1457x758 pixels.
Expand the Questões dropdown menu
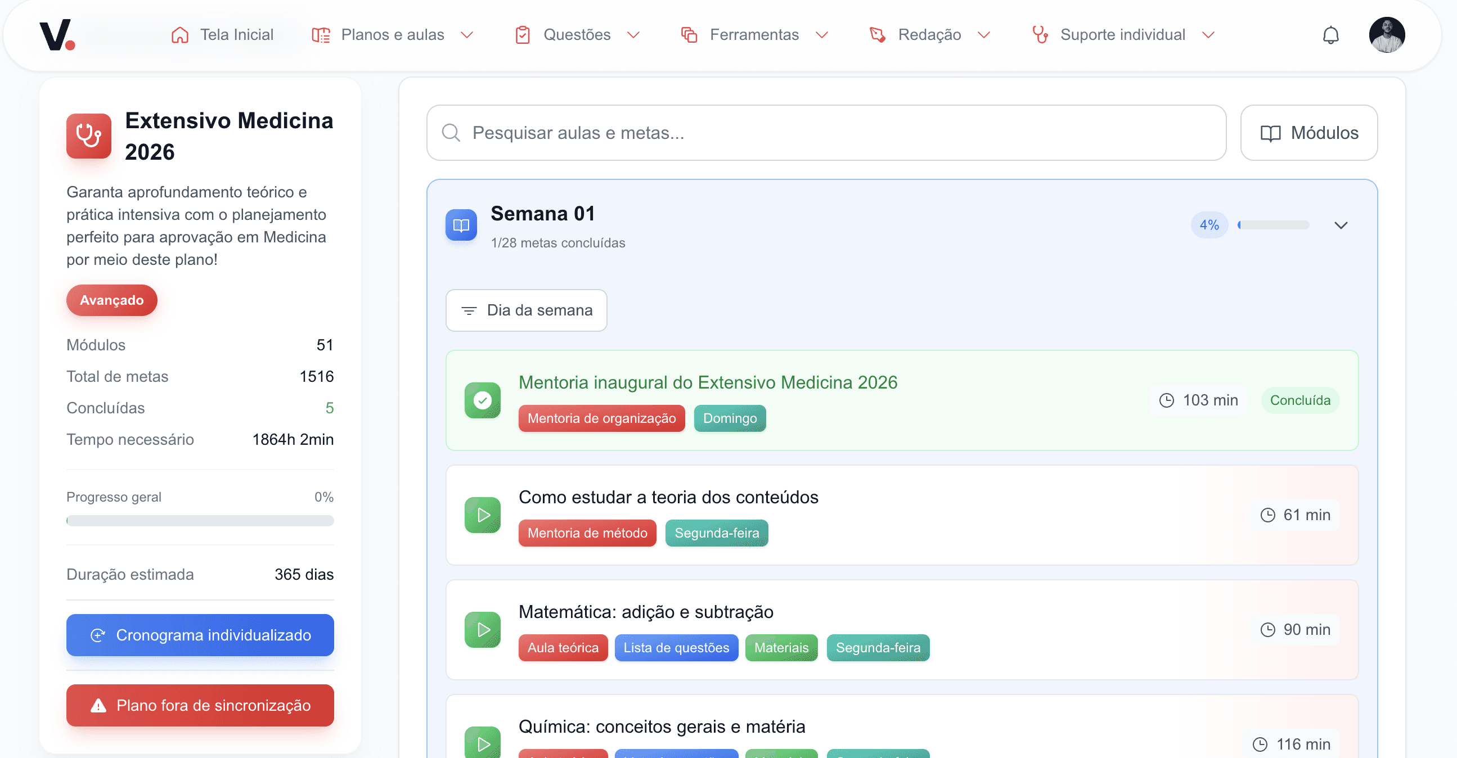577,35
